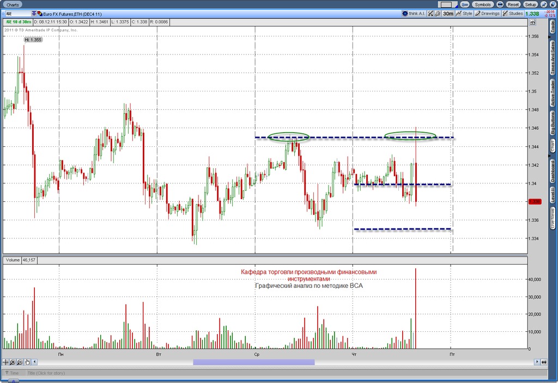Click the horizontal scrollbar thumb
Image resolution: width=558 pixels, height=383 pixels.
(254, 362)
